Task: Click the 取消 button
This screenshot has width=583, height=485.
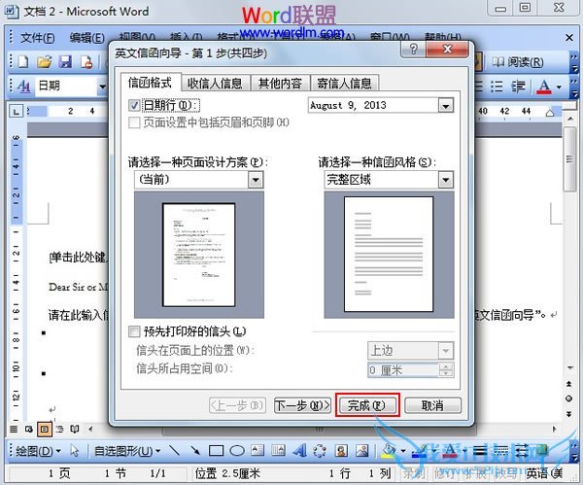Action: coord(432,405)
